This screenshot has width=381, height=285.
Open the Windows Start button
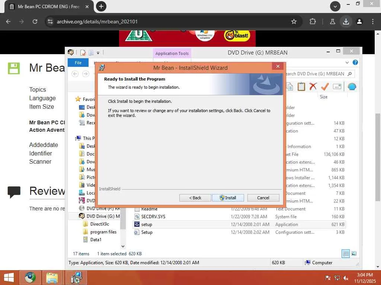pos(9,278)
